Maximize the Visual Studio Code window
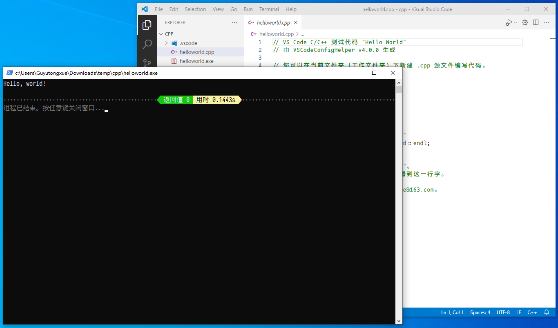The height and width of the screenshot is (328, 558). [x=527, y=9]
